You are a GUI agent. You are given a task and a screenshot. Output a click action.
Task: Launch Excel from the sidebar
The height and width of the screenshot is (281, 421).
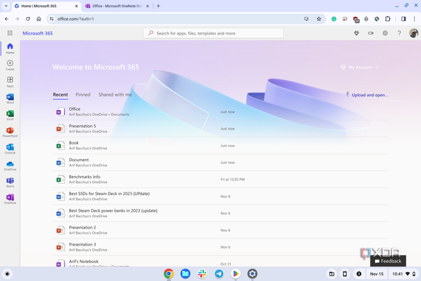(10, 115)
